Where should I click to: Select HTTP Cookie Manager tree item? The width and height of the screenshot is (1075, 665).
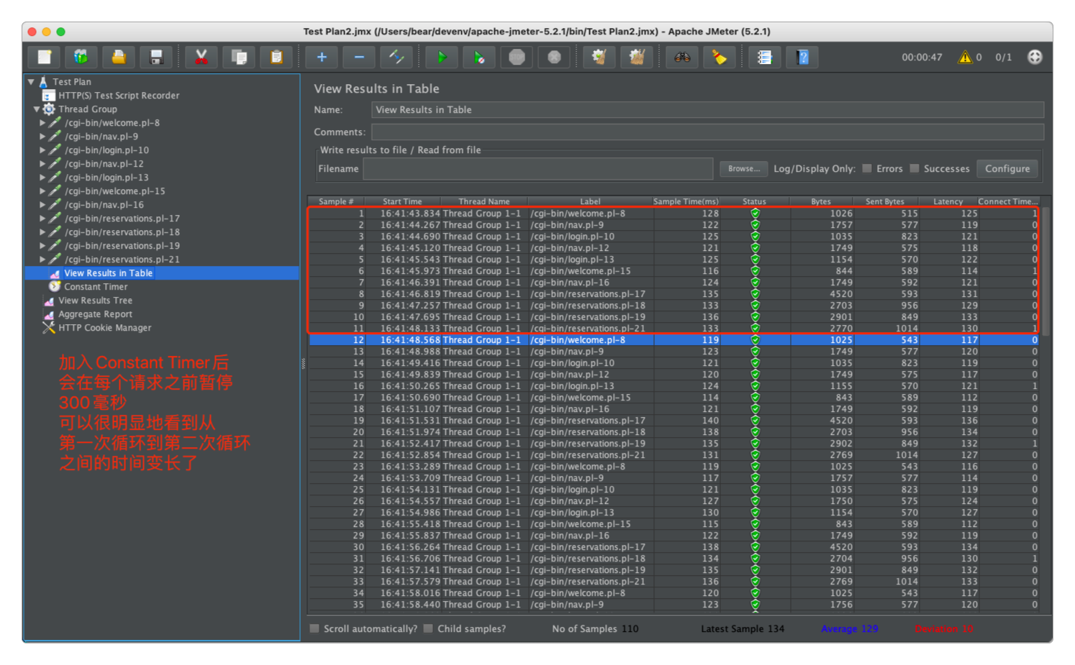point(104,328)
